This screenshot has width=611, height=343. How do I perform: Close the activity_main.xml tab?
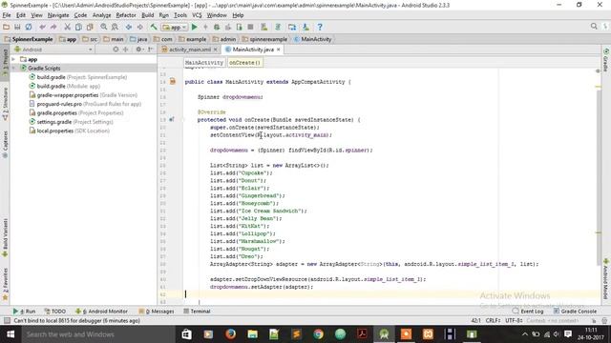pos(215,50)
